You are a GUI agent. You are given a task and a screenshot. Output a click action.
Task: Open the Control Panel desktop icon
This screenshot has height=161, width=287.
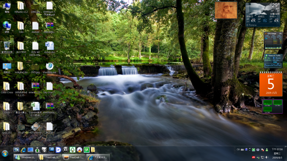(7, 68)
